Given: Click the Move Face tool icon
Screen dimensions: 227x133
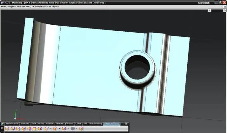Looking at the screenshot, I should (7, 129).
